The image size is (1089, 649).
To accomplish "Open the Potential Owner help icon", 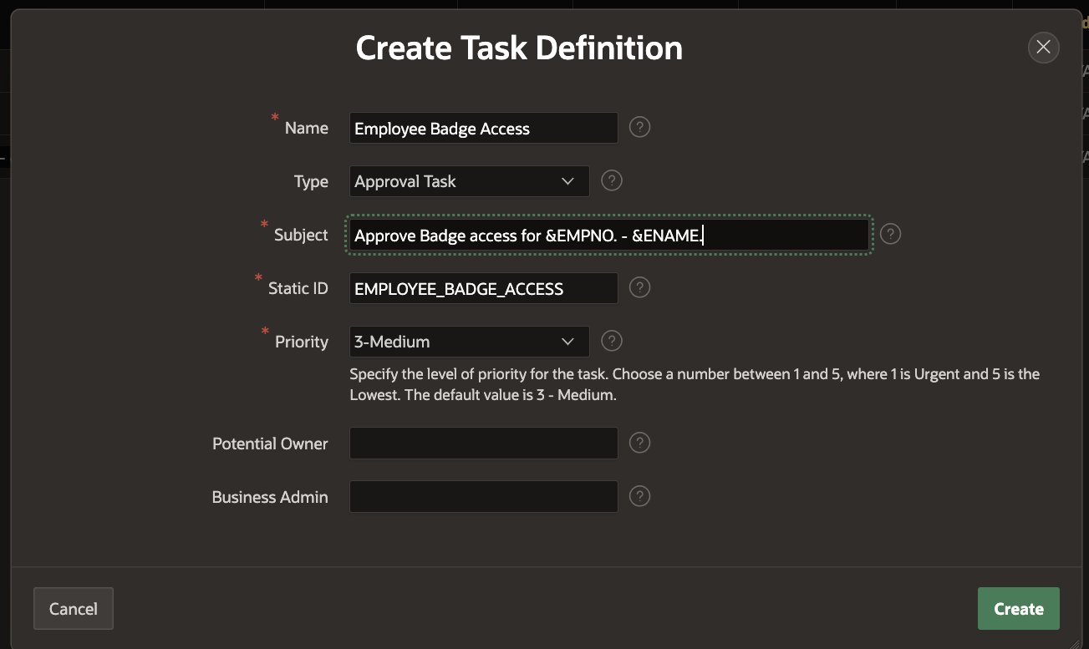I will pos(639,443).
